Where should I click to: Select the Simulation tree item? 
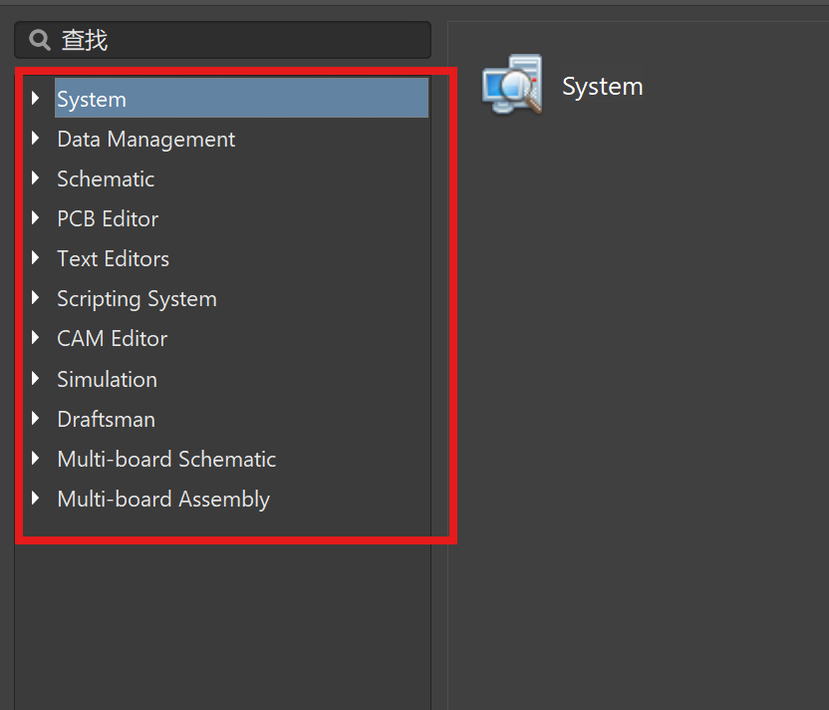[107, 379]
